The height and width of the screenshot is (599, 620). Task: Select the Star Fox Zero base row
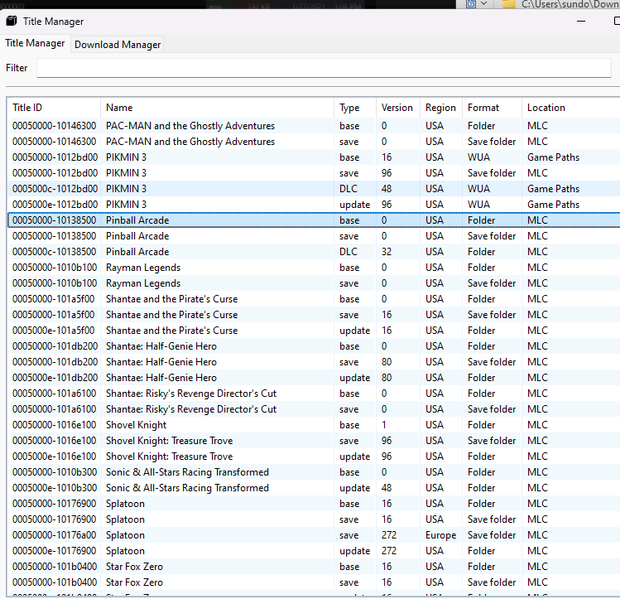pyautogui.click(x=314, y=567)
